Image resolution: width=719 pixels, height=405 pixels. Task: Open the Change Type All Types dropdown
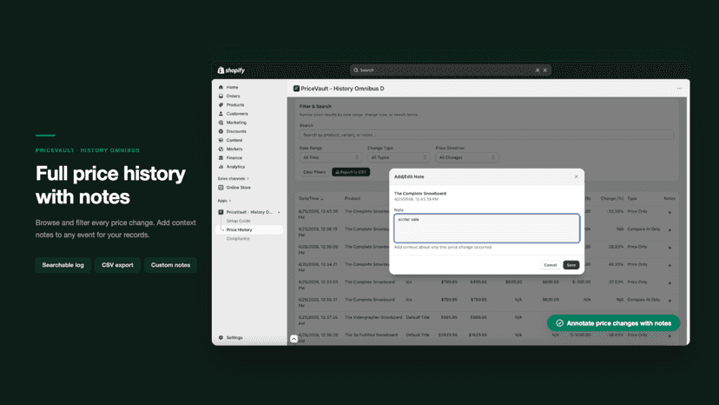coord(399,157)
